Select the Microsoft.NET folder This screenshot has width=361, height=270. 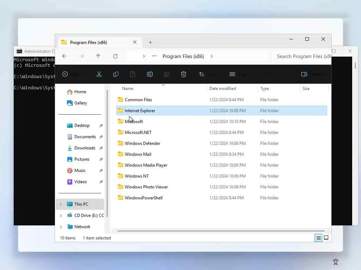click(222, 132)
